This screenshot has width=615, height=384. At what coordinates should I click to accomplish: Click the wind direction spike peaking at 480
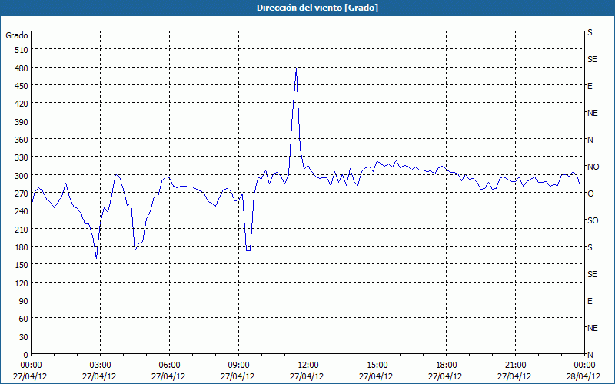point(296,68)
